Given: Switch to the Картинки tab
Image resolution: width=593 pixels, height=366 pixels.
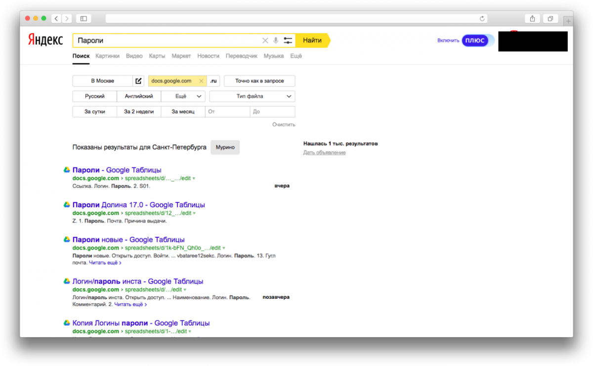Looking at the screenshot, I should click(x=108, y=56).
